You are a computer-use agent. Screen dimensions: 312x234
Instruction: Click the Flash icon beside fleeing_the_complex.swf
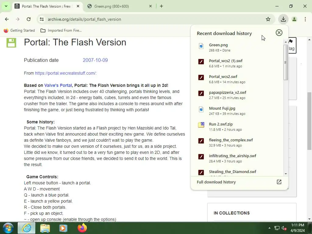pyautogui.click(x=201, y=141)
